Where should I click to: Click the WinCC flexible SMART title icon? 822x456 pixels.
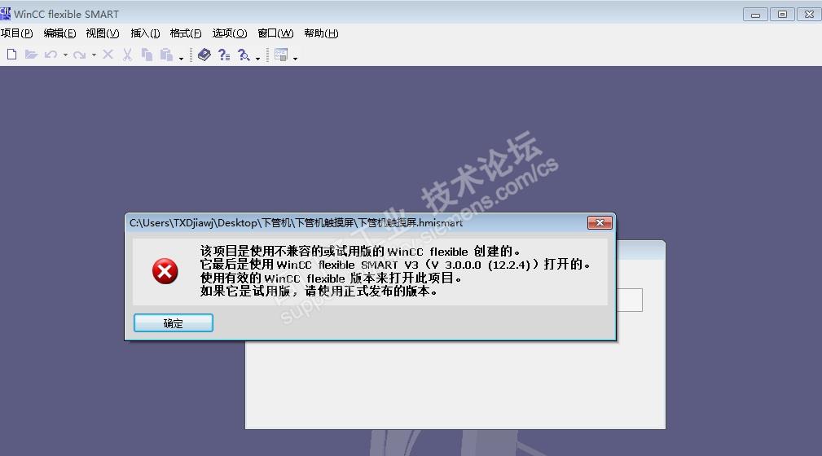(x=6, y=13)
